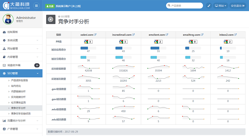Expand the 网站管理 sidebar section
Screen dimensions: 249x136
pyautogui.click(x=21, y=49)
